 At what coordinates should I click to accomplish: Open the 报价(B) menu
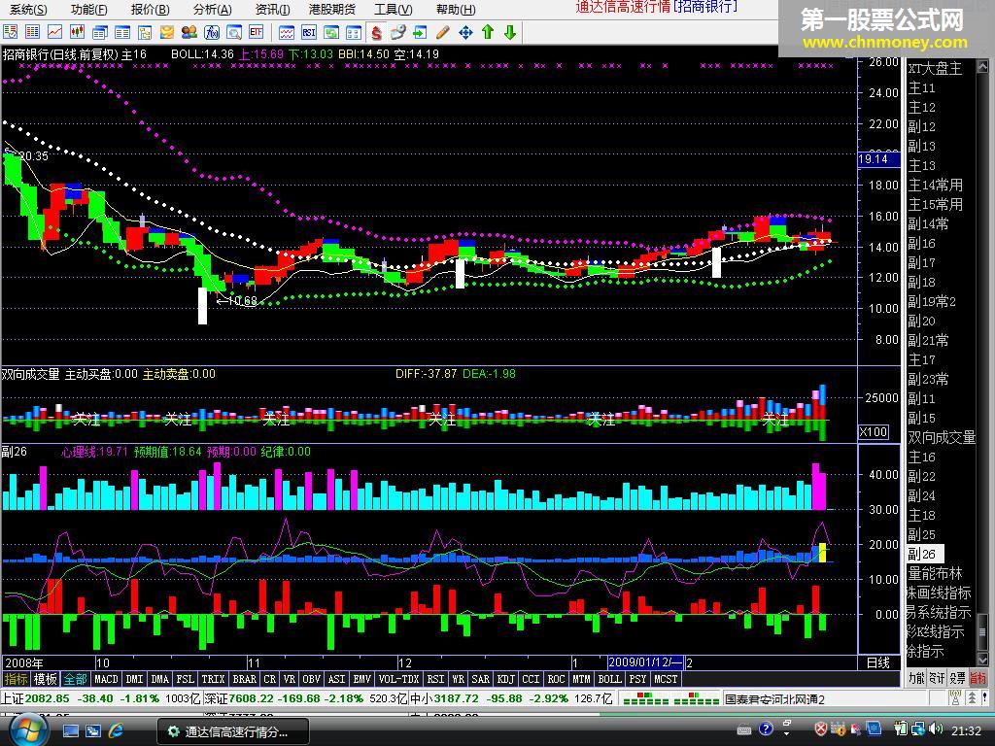pyautogui.click(x=151, y=10)
